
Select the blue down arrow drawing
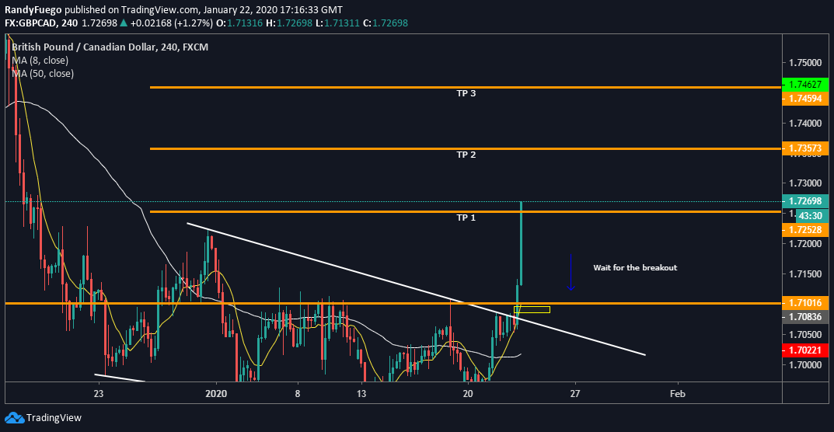[x=571, y=272]
